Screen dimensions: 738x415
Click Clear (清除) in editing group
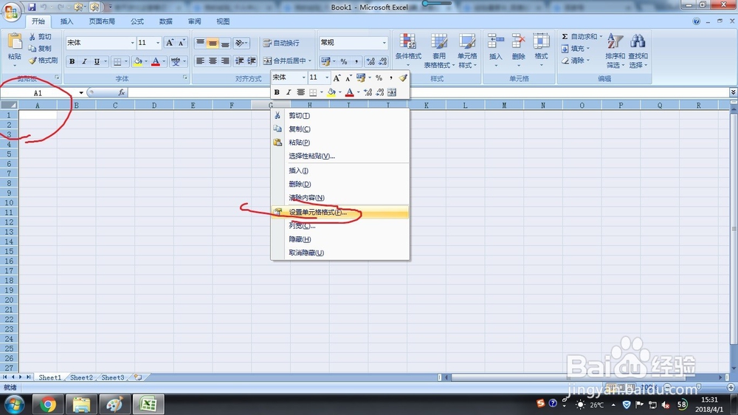575,61
